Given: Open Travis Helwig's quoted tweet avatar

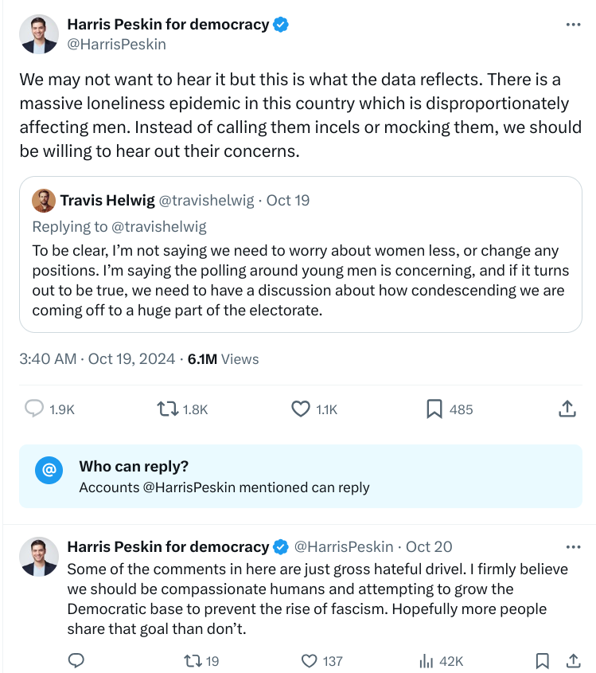Looking at the screenshot, I should coord(43,200).
